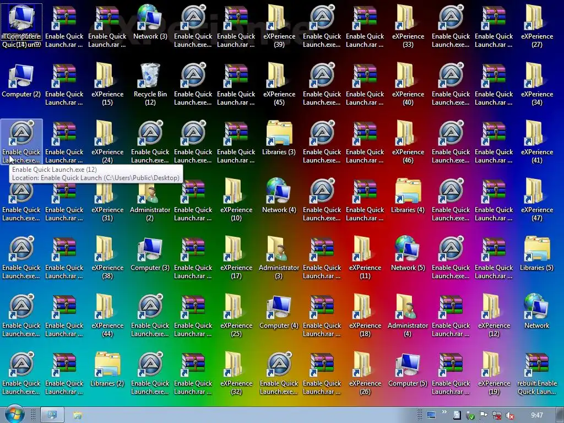Open the eXPerience (32) folder shortcut
Viewport: 564px width, 423px height.
[x=236, y=373]
